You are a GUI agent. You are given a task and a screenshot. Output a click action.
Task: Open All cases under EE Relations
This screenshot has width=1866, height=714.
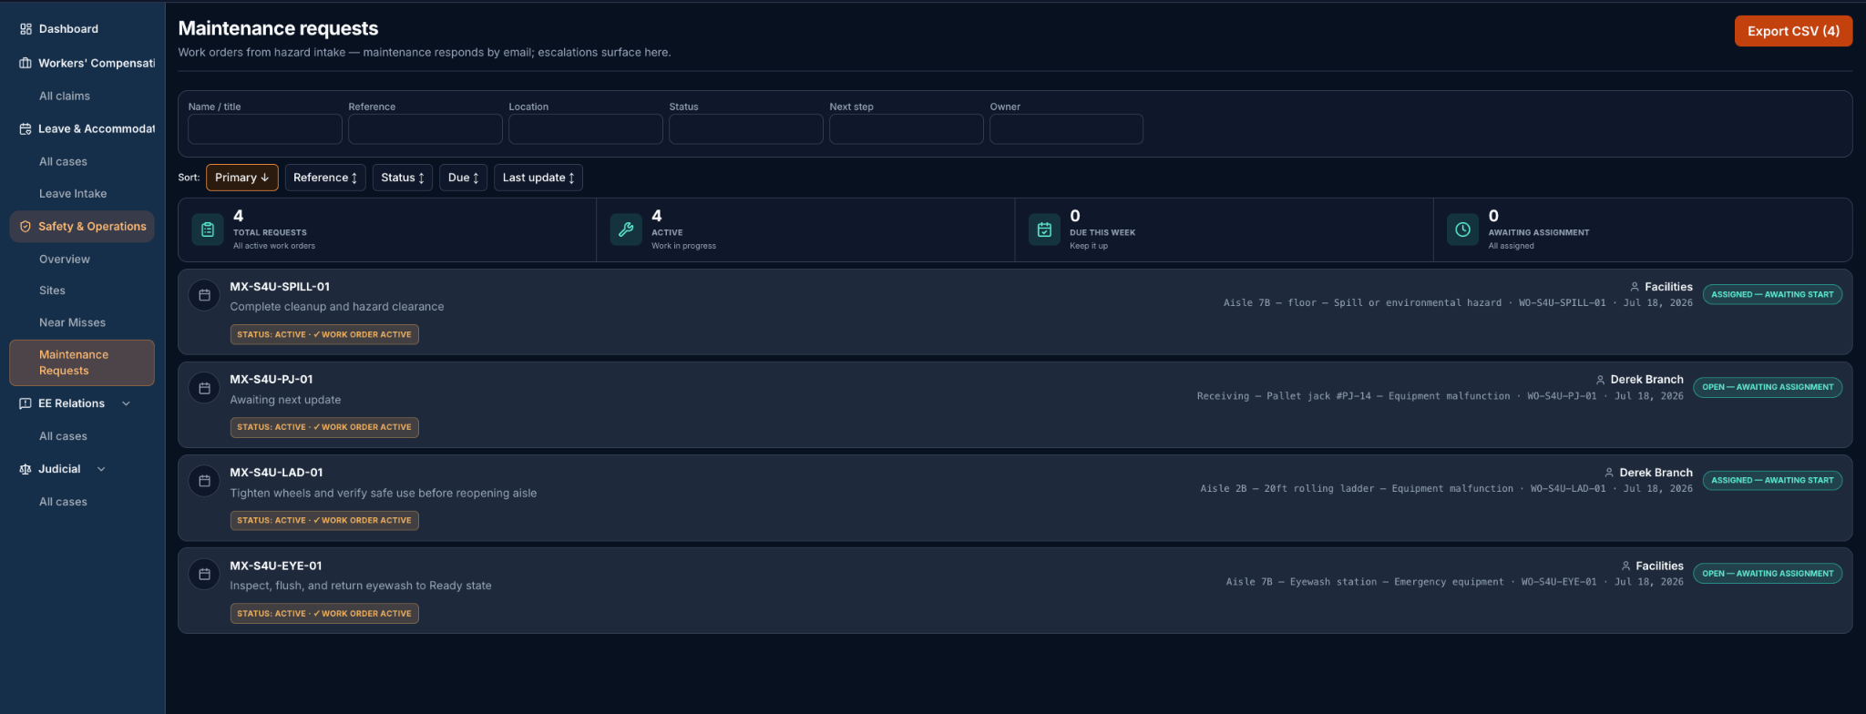click(x=63, y=436)
